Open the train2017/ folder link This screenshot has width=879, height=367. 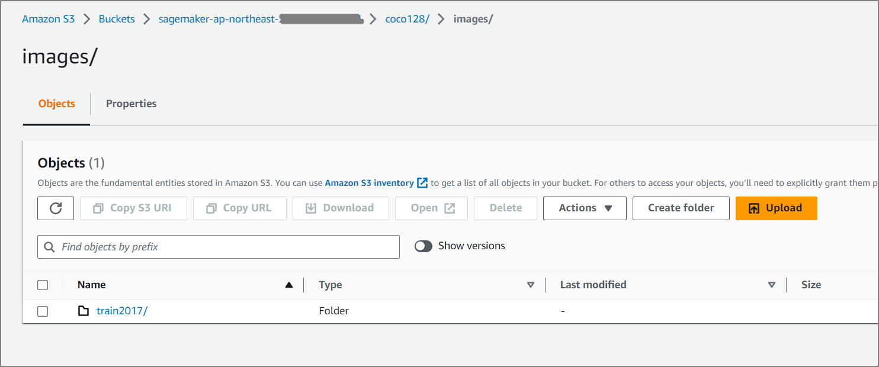[122, 311]
